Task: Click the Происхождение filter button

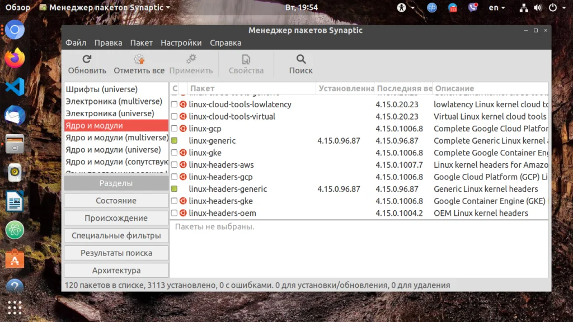Action: [x=116, y=218]
